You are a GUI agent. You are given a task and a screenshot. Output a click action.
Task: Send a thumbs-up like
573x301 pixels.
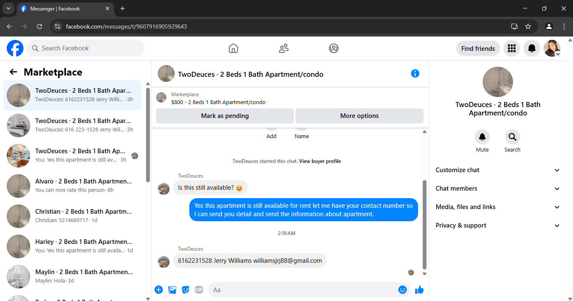coord(419,290)
